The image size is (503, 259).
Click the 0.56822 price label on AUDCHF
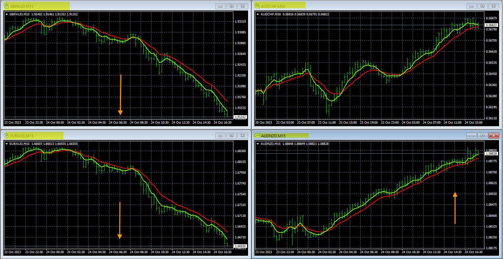491,25
